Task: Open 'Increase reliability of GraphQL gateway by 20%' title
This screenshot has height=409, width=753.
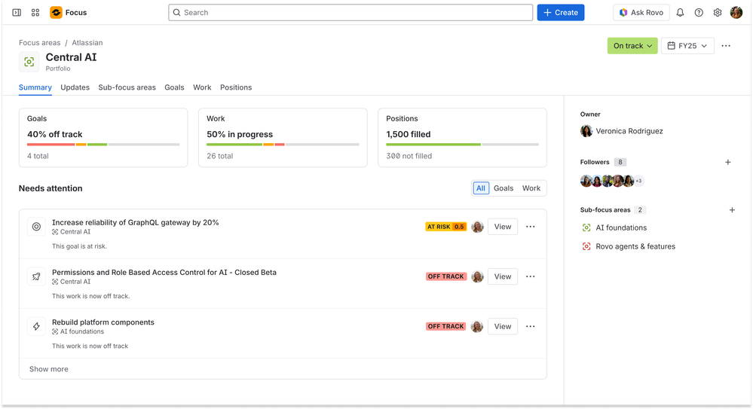Action: tap(136, 222)
